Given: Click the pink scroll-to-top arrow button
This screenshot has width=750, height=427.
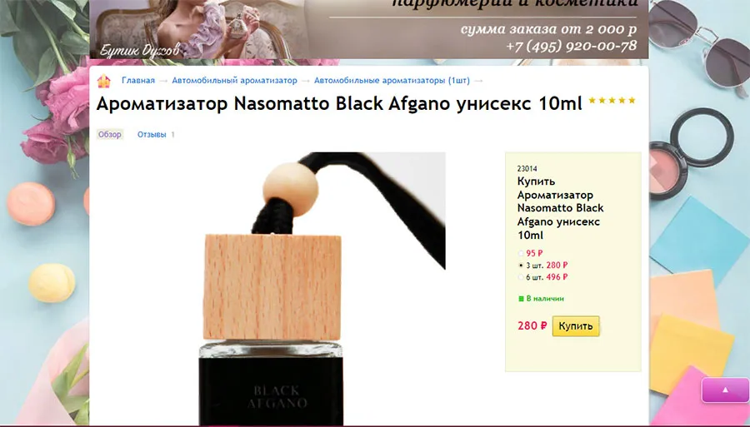Looking at the screenshot, I should point(725,390).
